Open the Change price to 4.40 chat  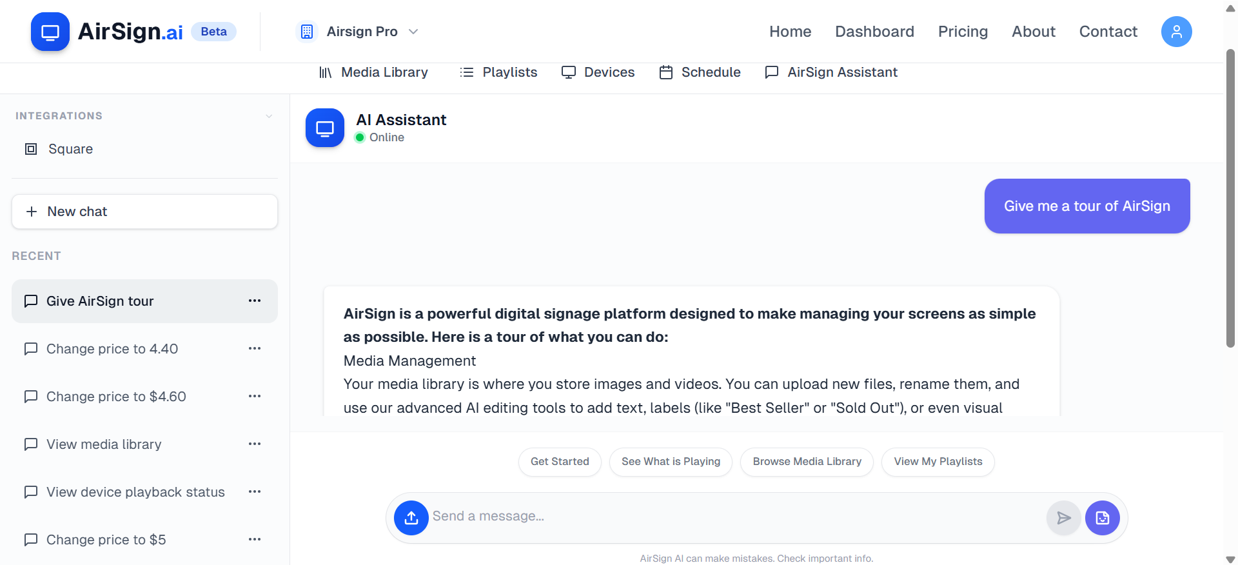144,349
